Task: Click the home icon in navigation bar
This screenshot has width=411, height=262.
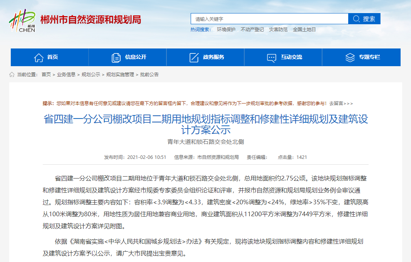Action: [39, 58]
